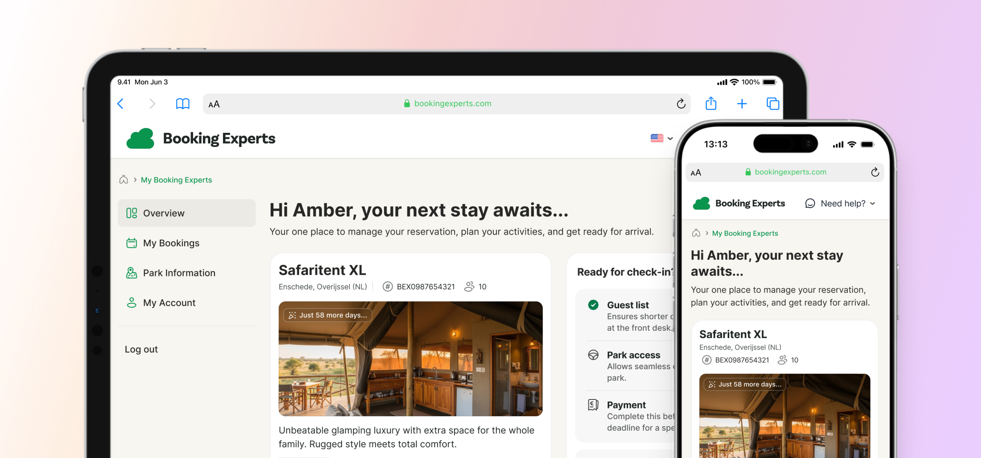This screenshot has width=981, height=458.
Task: Open the Safaritent XL photo on tablet
Action: [411, 358]
